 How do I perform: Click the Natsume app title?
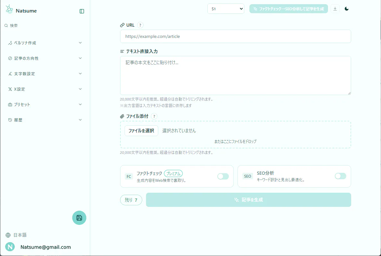(26, 11)
